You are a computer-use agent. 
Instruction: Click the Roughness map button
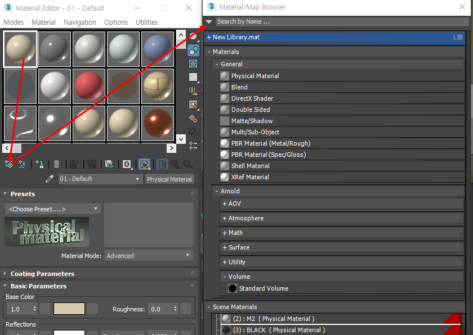186,309
